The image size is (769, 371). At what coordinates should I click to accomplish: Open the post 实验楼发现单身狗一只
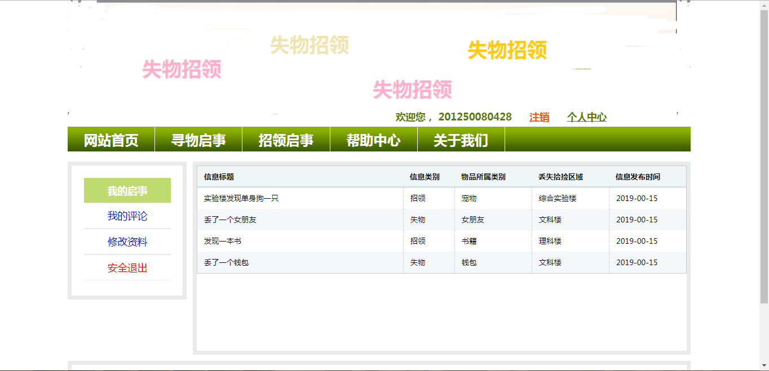pyautogui.click(x=241, y=198)
